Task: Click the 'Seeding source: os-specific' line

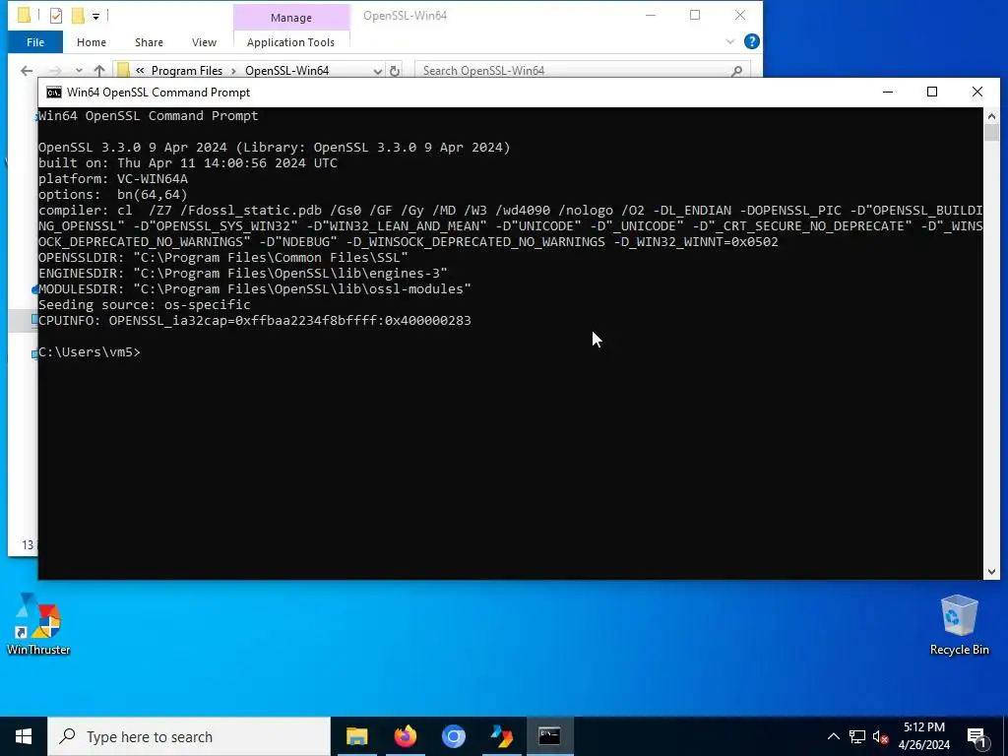Action: coord(145,305)
